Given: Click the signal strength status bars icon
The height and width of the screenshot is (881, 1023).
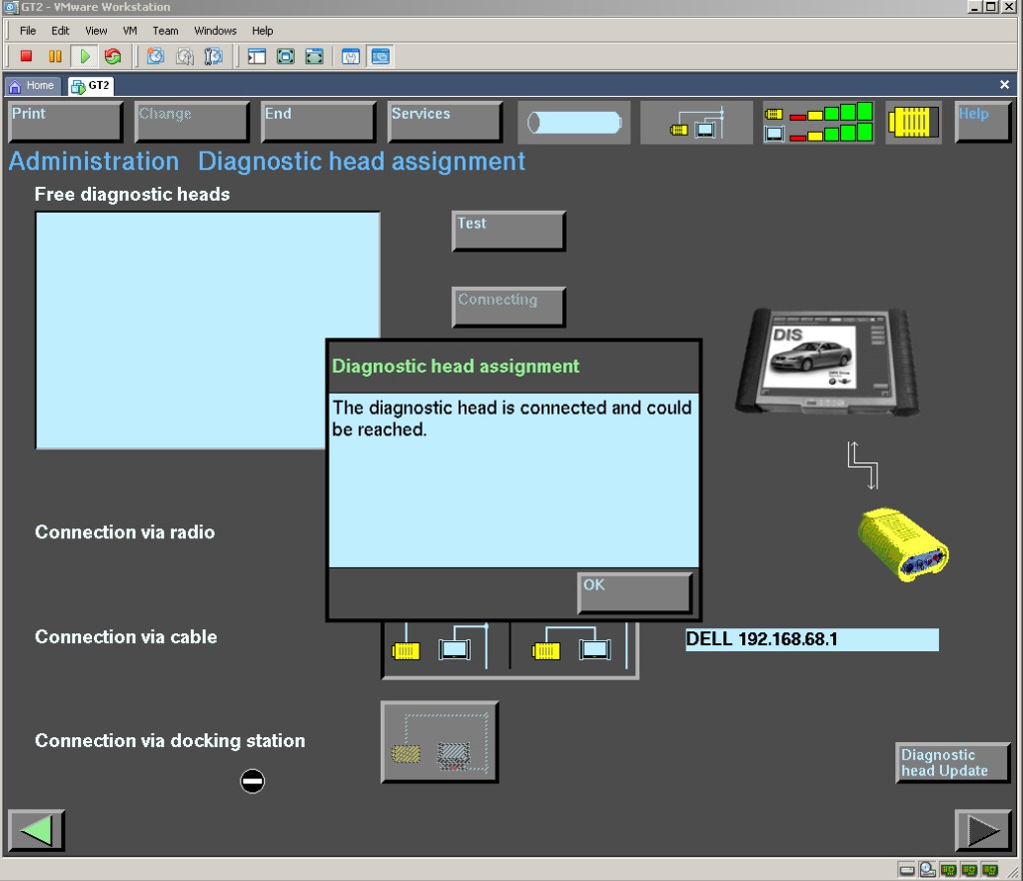Looking at the screenshot, I should 819,122.
